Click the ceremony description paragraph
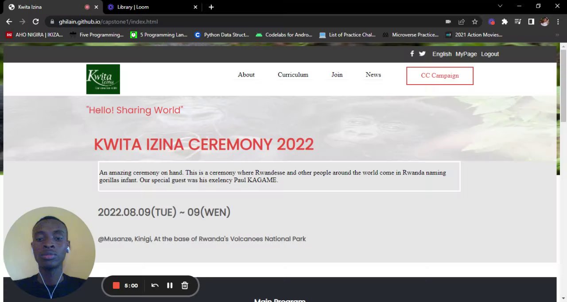Image resolution: width=567 pixels, height=302 pixels. pyautogui.click(x=279, y=176)
